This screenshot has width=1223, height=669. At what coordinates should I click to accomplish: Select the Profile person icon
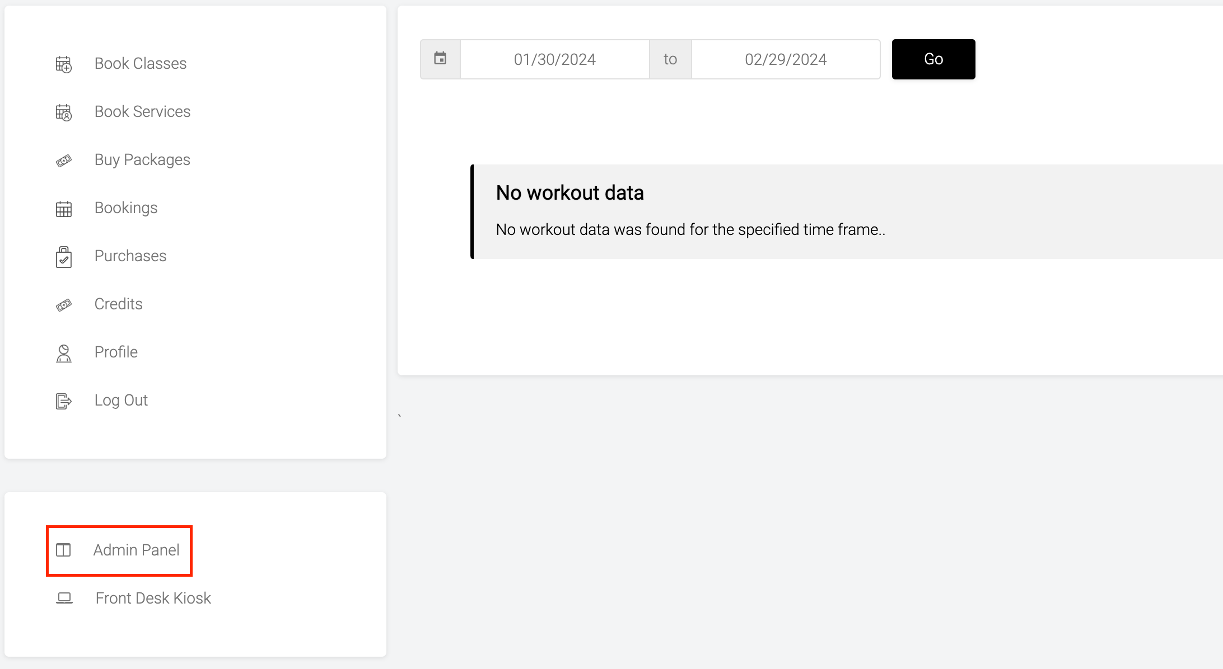63,352
